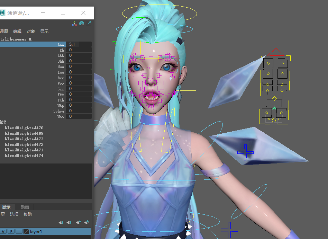Move selected layer down using arrow icon

69,222
